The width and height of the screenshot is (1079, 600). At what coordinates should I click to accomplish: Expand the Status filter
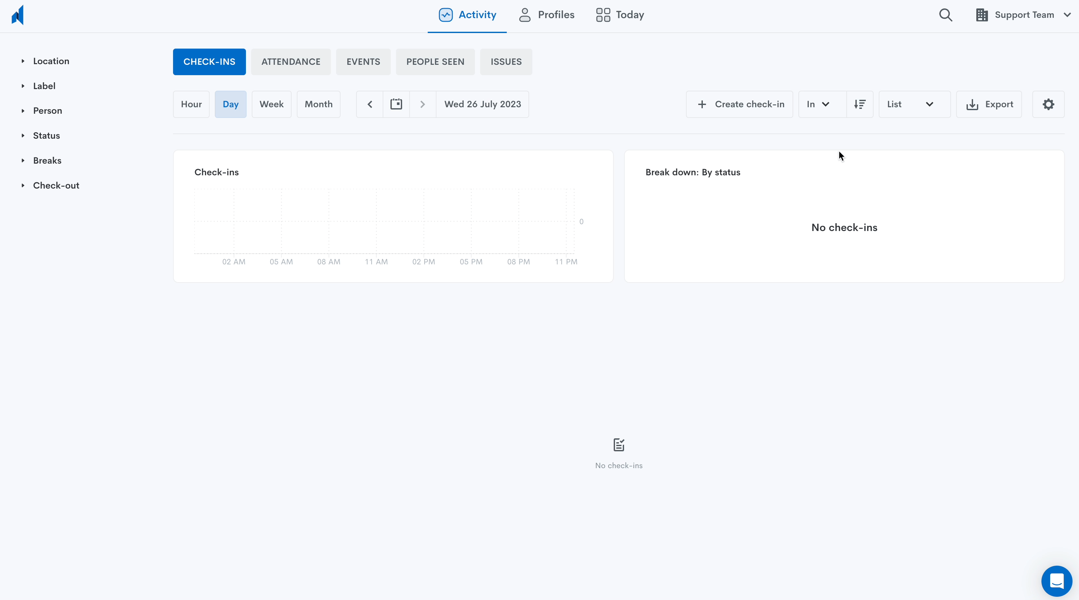[41, 136]
